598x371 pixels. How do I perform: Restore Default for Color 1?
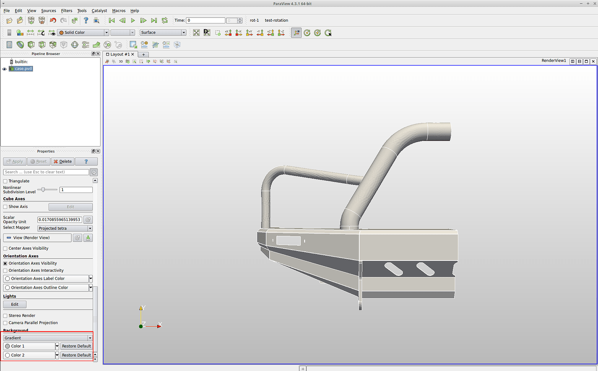click(76, 346)
